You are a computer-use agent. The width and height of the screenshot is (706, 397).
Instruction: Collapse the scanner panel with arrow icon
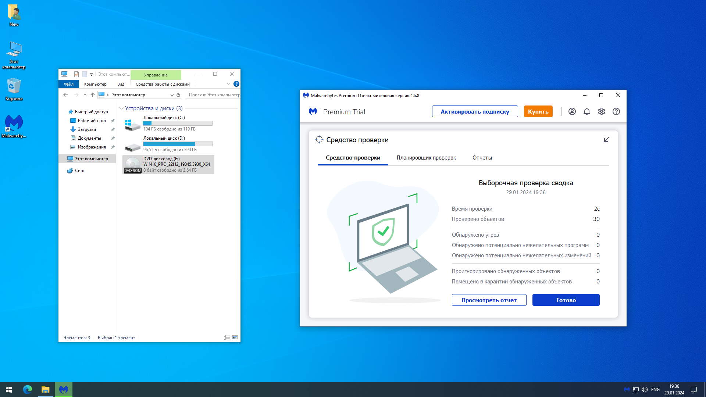(x=606, y=140)
